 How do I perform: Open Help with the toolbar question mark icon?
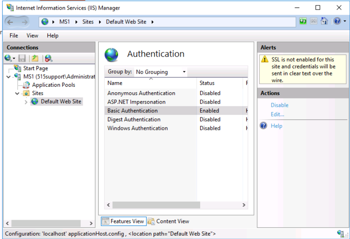pyautogui.click(x=337, y=21)
